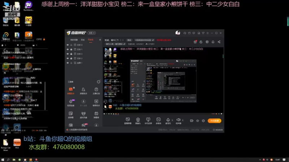Open the notification bell icon
289x162 pixels.
[213, 42]
